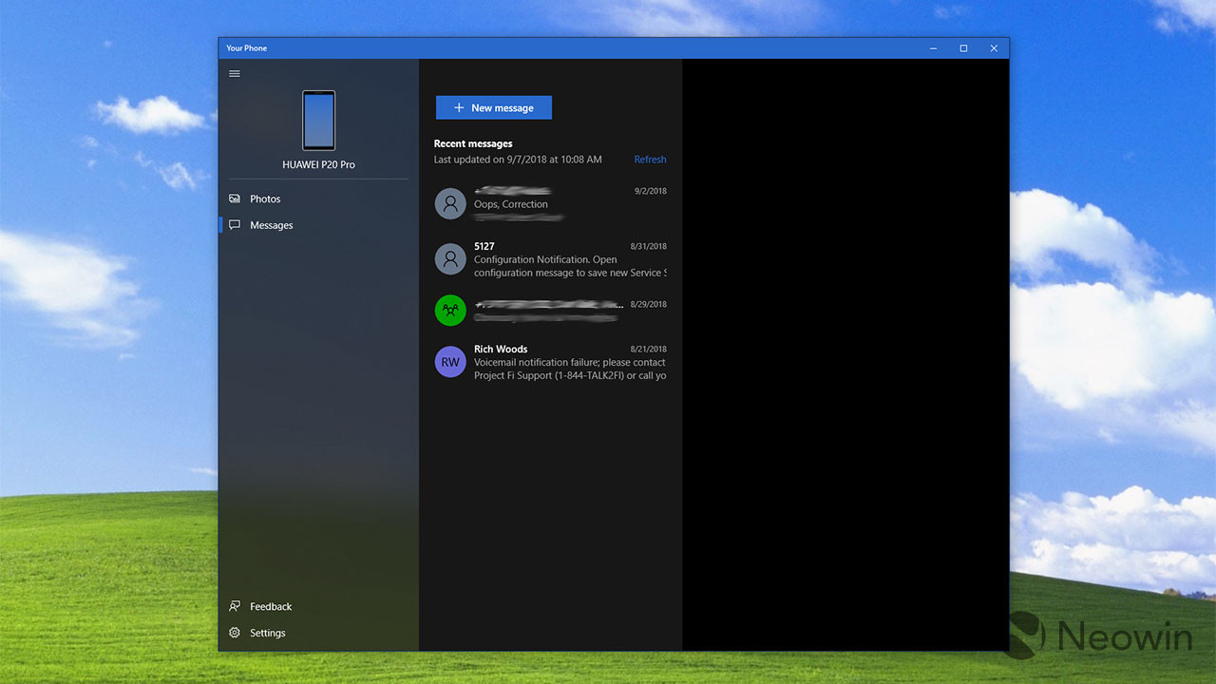Click the Photos icon in sidebar
The width and height of the screenshot is (1216, 684).
tap(235, 199)
